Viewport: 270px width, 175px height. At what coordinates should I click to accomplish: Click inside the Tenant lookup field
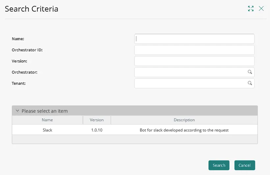[191, 83]
